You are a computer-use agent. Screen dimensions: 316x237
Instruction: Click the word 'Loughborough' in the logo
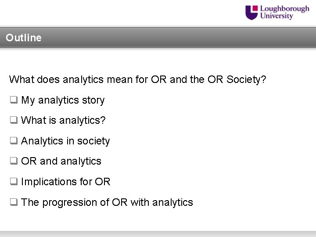(284, 9)
